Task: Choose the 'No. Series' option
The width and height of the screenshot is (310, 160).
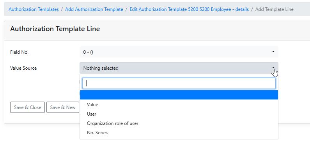Action: pyautogui.click(x=97, y=133)
